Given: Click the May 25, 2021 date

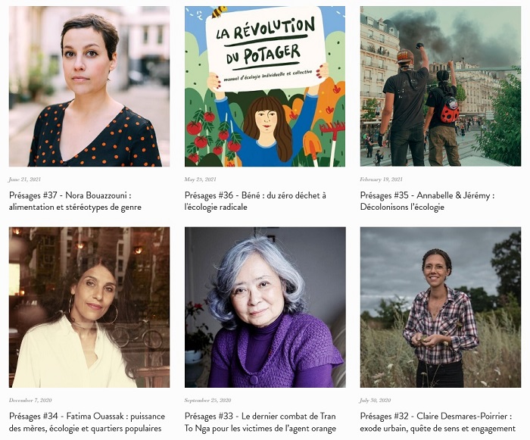Looking at the screenshot, I should point(201,179).
